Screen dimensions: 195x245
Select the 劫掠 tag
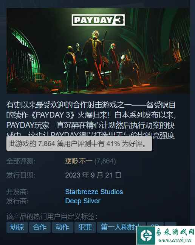pyautogui.click(x=17, y=227)
